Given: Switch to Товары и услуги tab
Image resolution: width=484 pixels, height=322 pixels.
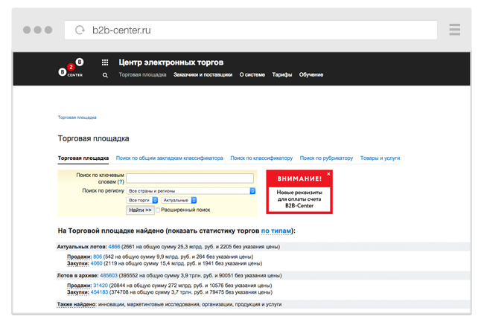Looking at the screenshot, I should 380,158.
